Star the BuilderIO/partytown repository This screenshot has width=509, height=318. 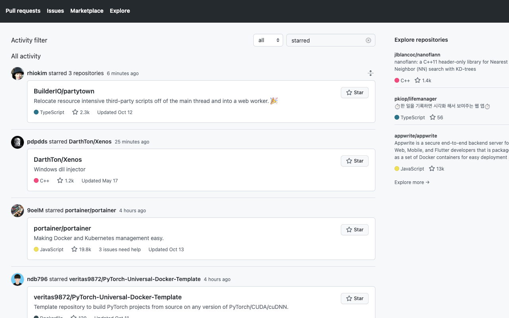(355, 93)
